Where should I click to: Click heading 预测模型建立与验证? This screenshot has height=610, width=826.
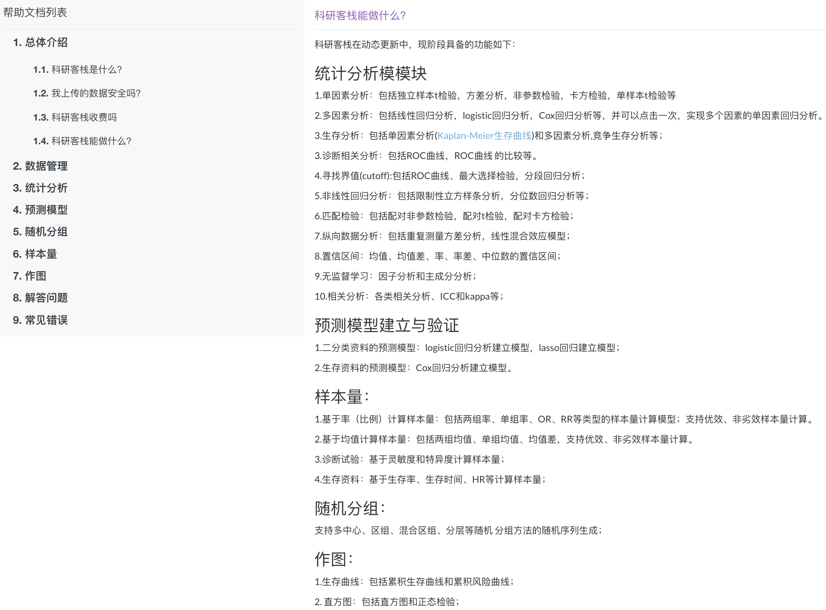tap(387, 326)
